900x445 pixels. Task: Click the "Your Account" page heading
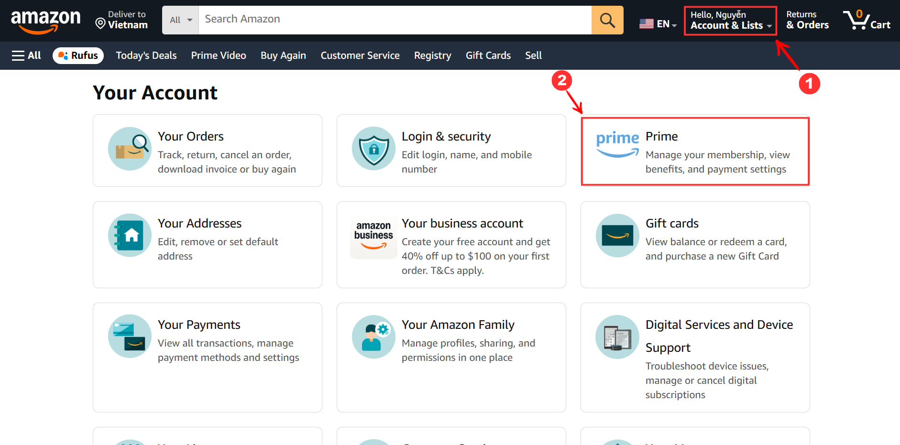[x=155, y=93]
